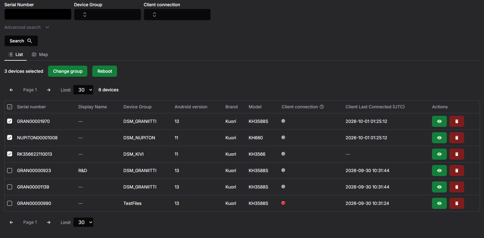The image size is (484, 238).
Task: View device GRAN00001139 eye icon
Action: [439, 187]
